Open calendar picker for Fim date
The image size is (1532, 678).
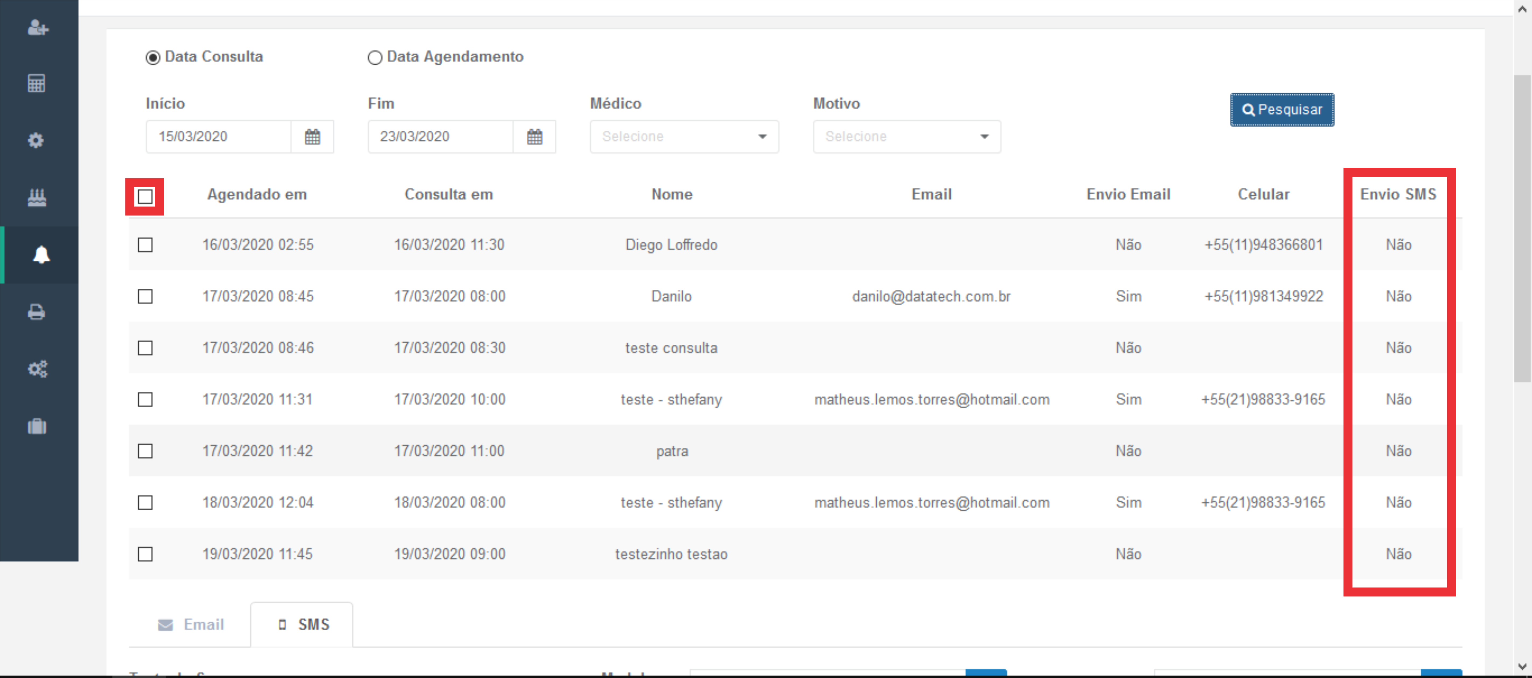[x=534, y=137]
